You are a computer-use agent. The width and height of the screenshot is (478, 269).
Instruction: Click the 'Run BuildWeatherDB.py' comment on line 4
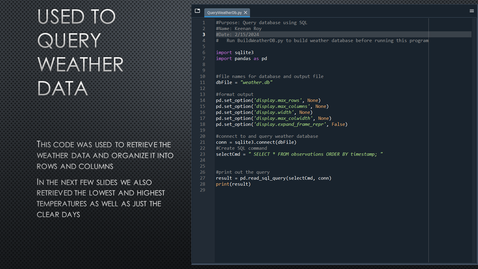tap(322, 41)
